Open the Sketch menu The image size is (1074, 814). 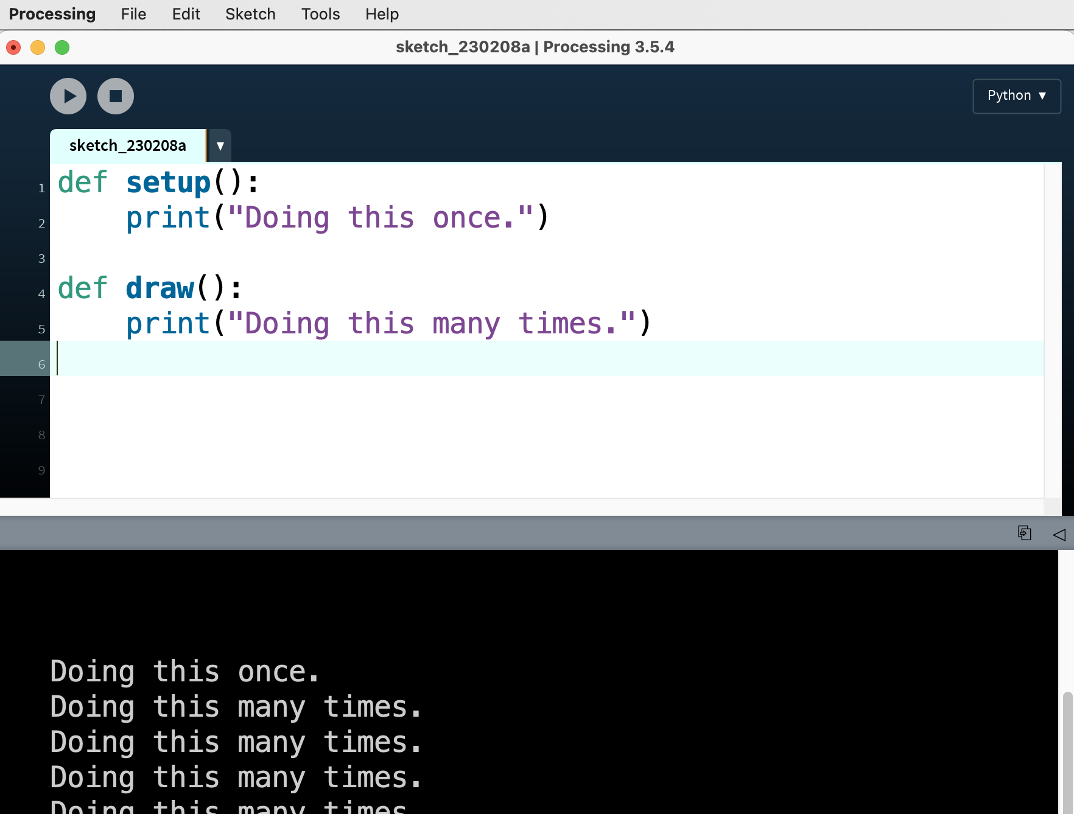point(250,14)
